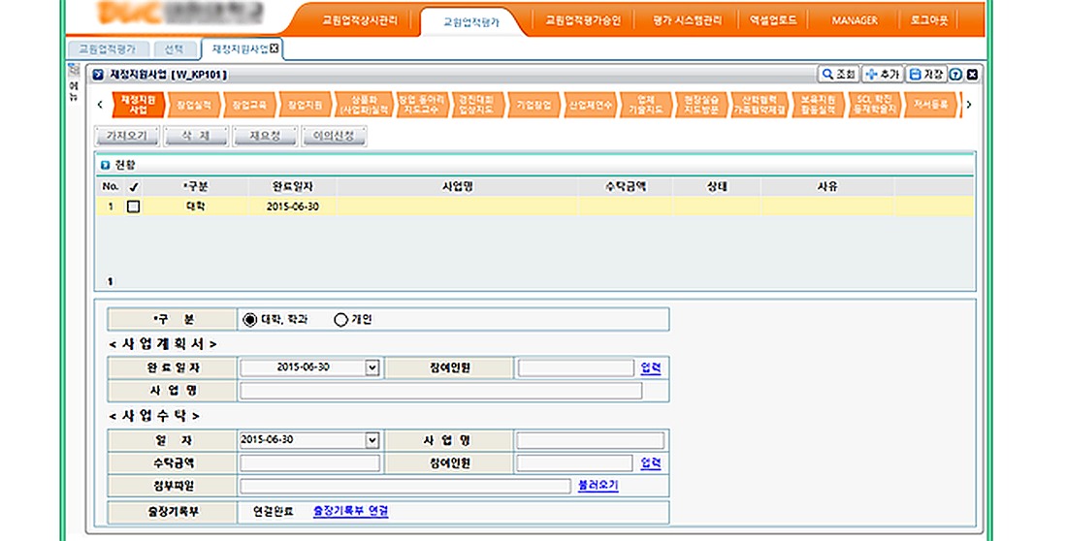The width and height of the screenshot is (1067, 541).
Task: Select the 저서등록 step arrow
Action: [x=930, y=105]
